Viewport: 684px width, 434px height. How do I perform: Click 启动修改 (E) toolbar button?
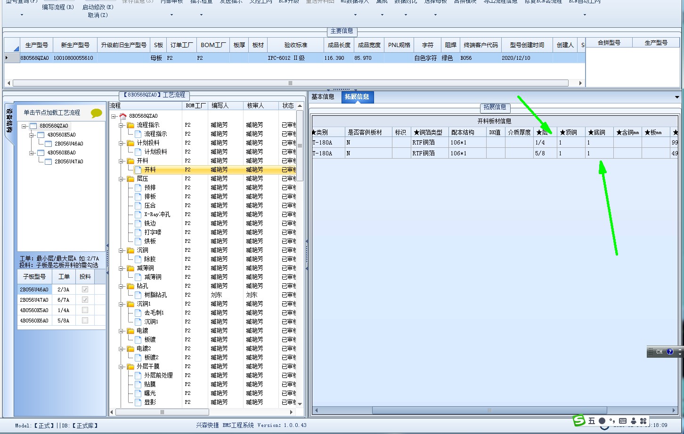point(98,7)
